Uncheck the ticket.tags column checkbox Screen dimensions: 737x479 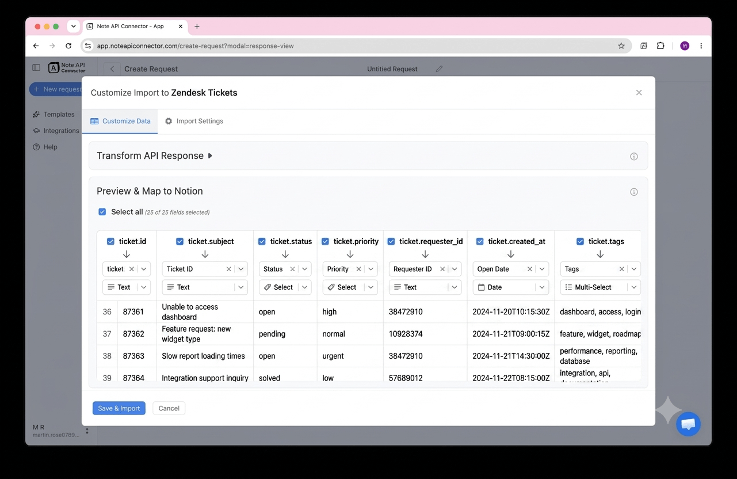click(x=581, y=241)
